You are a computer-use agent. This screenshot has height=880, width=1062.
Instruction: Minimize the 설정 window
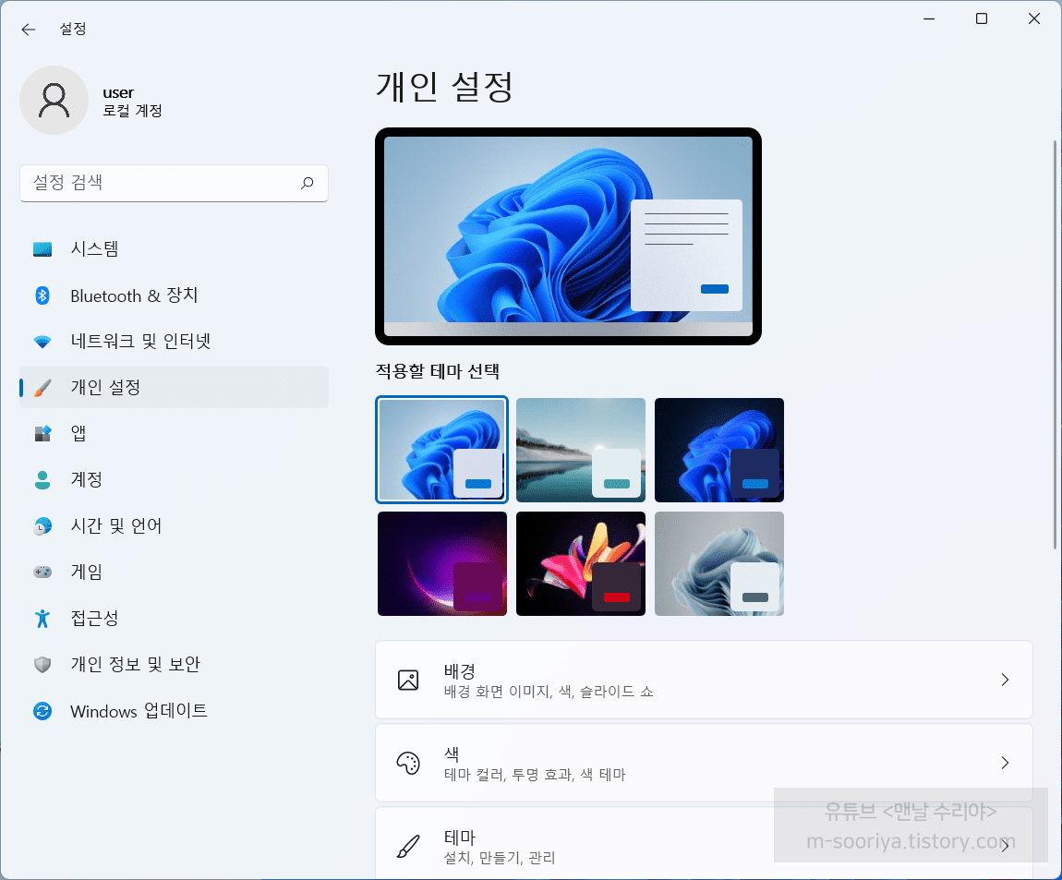click(929, 19)
